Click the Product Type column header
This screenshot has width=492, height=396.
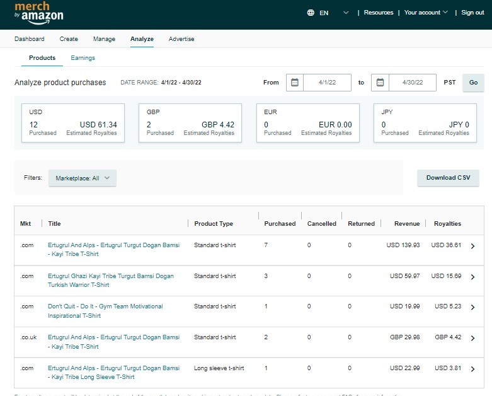point(214,224)
